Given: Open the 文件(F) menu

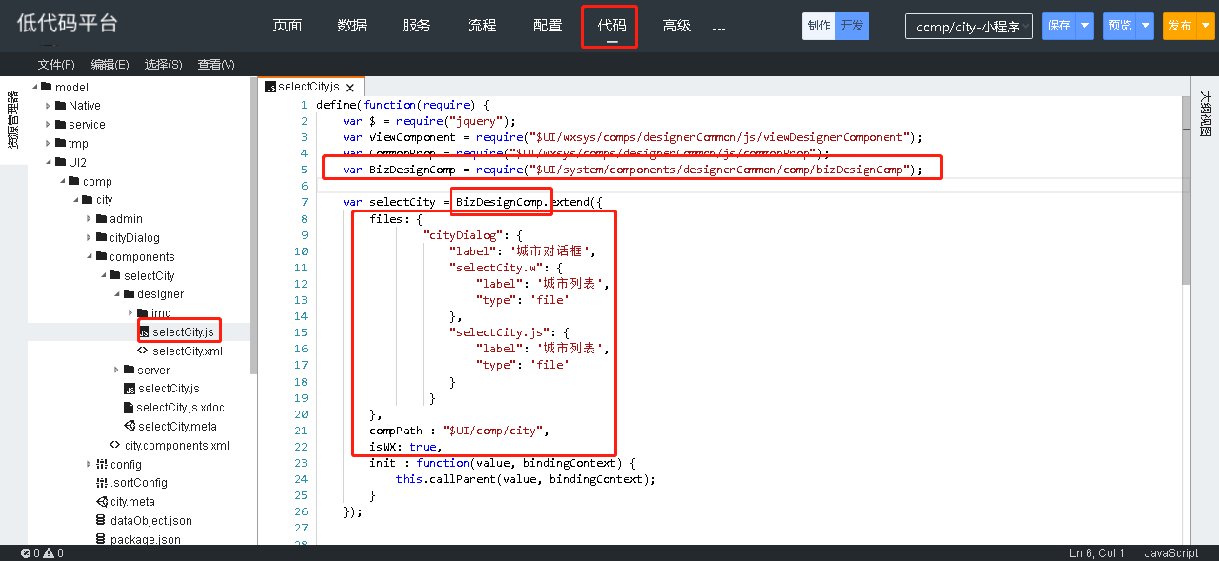Looking at the screenshot, I should (56, 65).
